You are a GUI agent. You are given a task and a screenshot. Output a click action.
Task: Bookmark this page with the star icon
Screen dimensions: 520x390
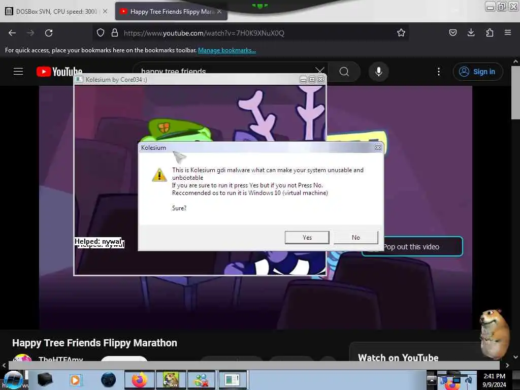[x=401, y=33]
